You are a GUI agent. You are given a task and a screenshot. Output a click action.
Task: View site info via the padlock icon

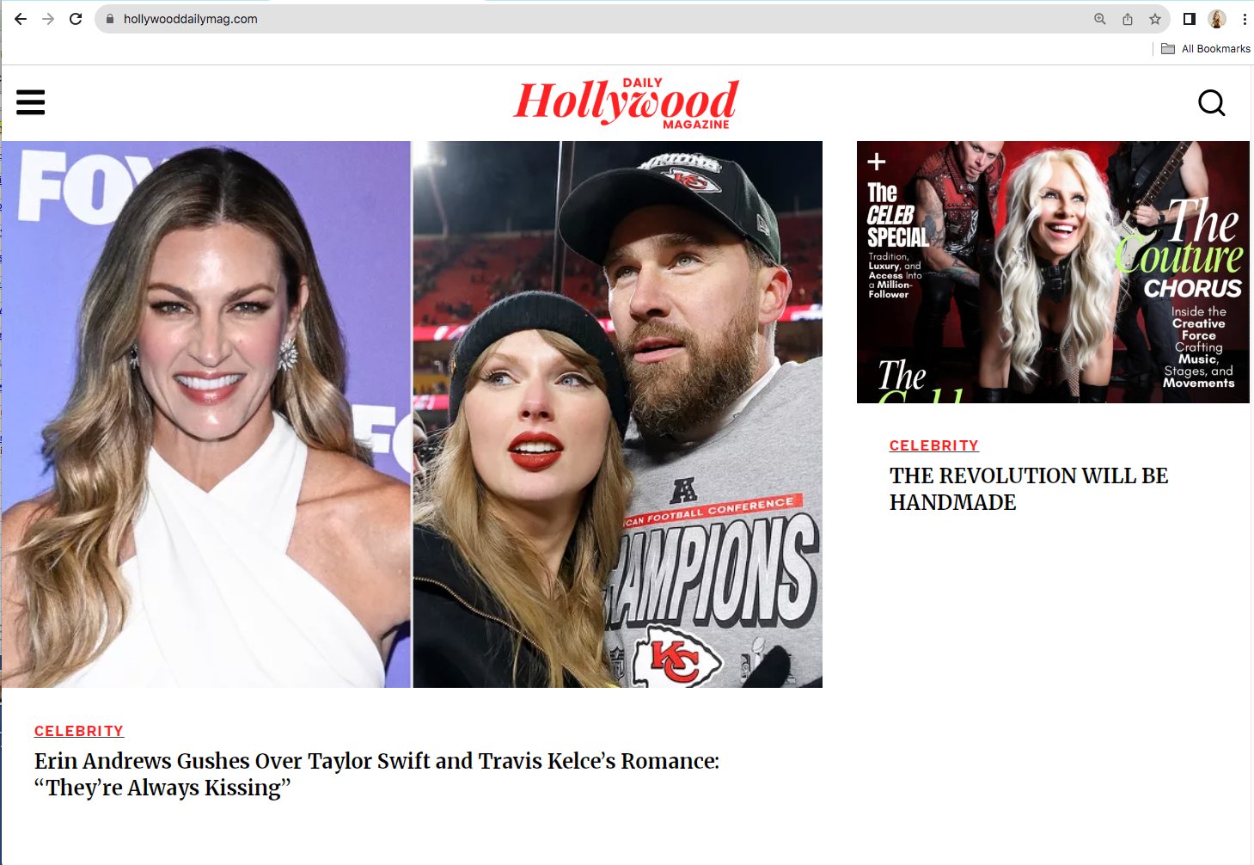[110, 19]
